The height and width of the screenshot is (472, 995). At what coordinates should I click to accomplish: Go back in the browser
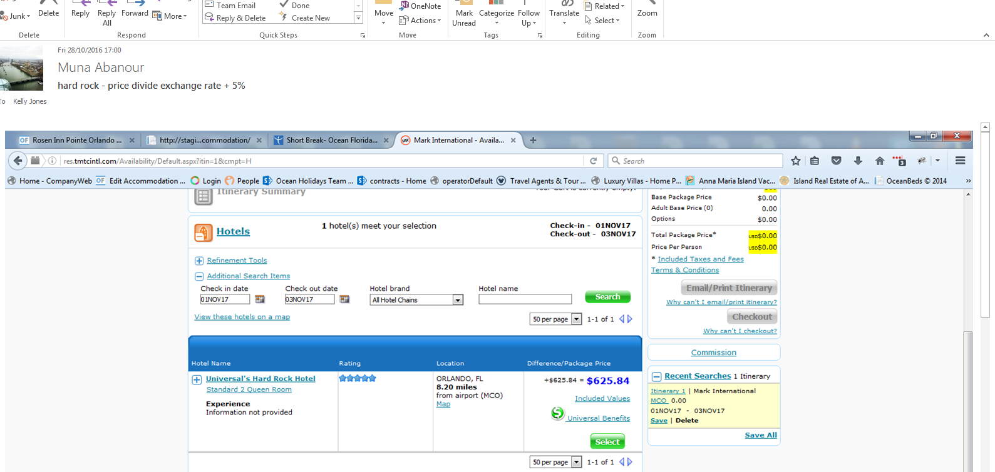(x=18, y=161)
